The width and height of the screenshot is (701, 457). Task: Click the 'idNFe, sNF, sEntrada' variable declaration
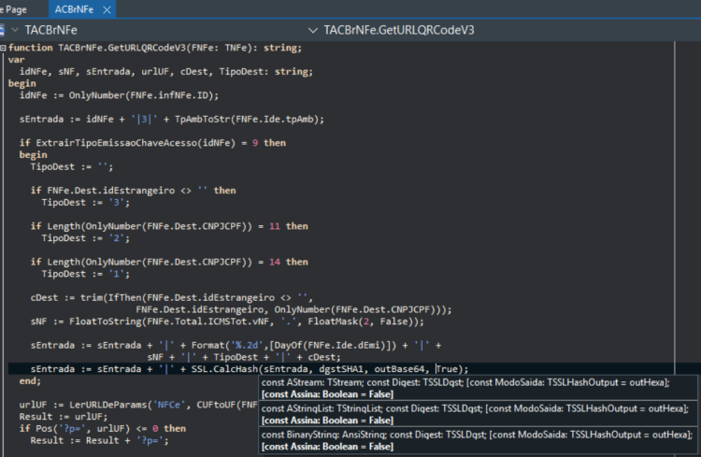165,72
